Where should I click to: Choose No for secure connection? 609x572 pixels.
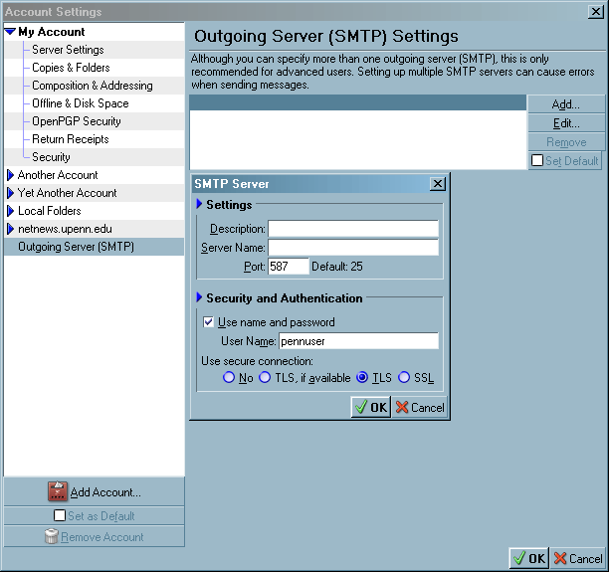[229, 378]
